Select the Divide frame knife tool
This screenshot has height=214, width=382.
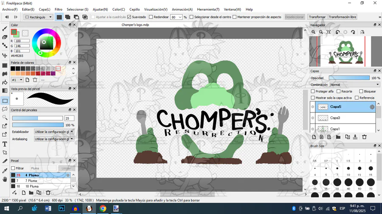click(5, 161)
